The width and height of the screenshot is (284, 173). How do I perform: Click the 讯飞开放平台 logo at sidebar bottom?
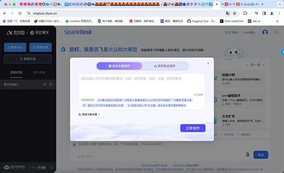coord(15,167)
